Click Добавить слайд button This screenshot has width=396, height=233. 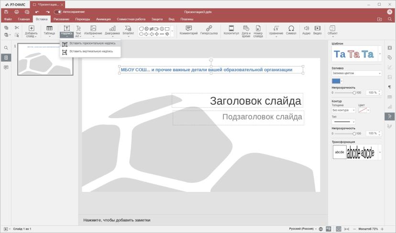pos(31,32)
